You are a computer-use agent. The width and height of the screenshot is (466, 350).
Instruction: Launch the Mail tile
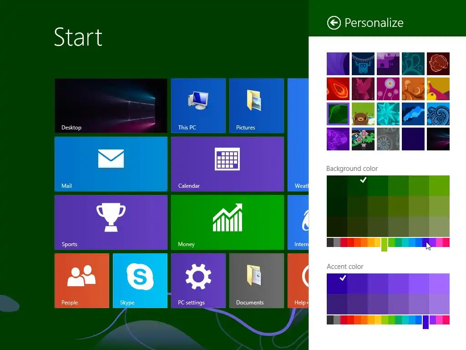pos(111,164)
